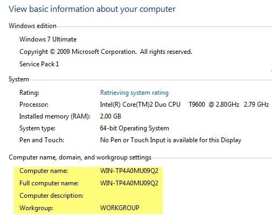Click the page heading about your computer
This screenshot has width=272, height=215.
tap(92, 9)
